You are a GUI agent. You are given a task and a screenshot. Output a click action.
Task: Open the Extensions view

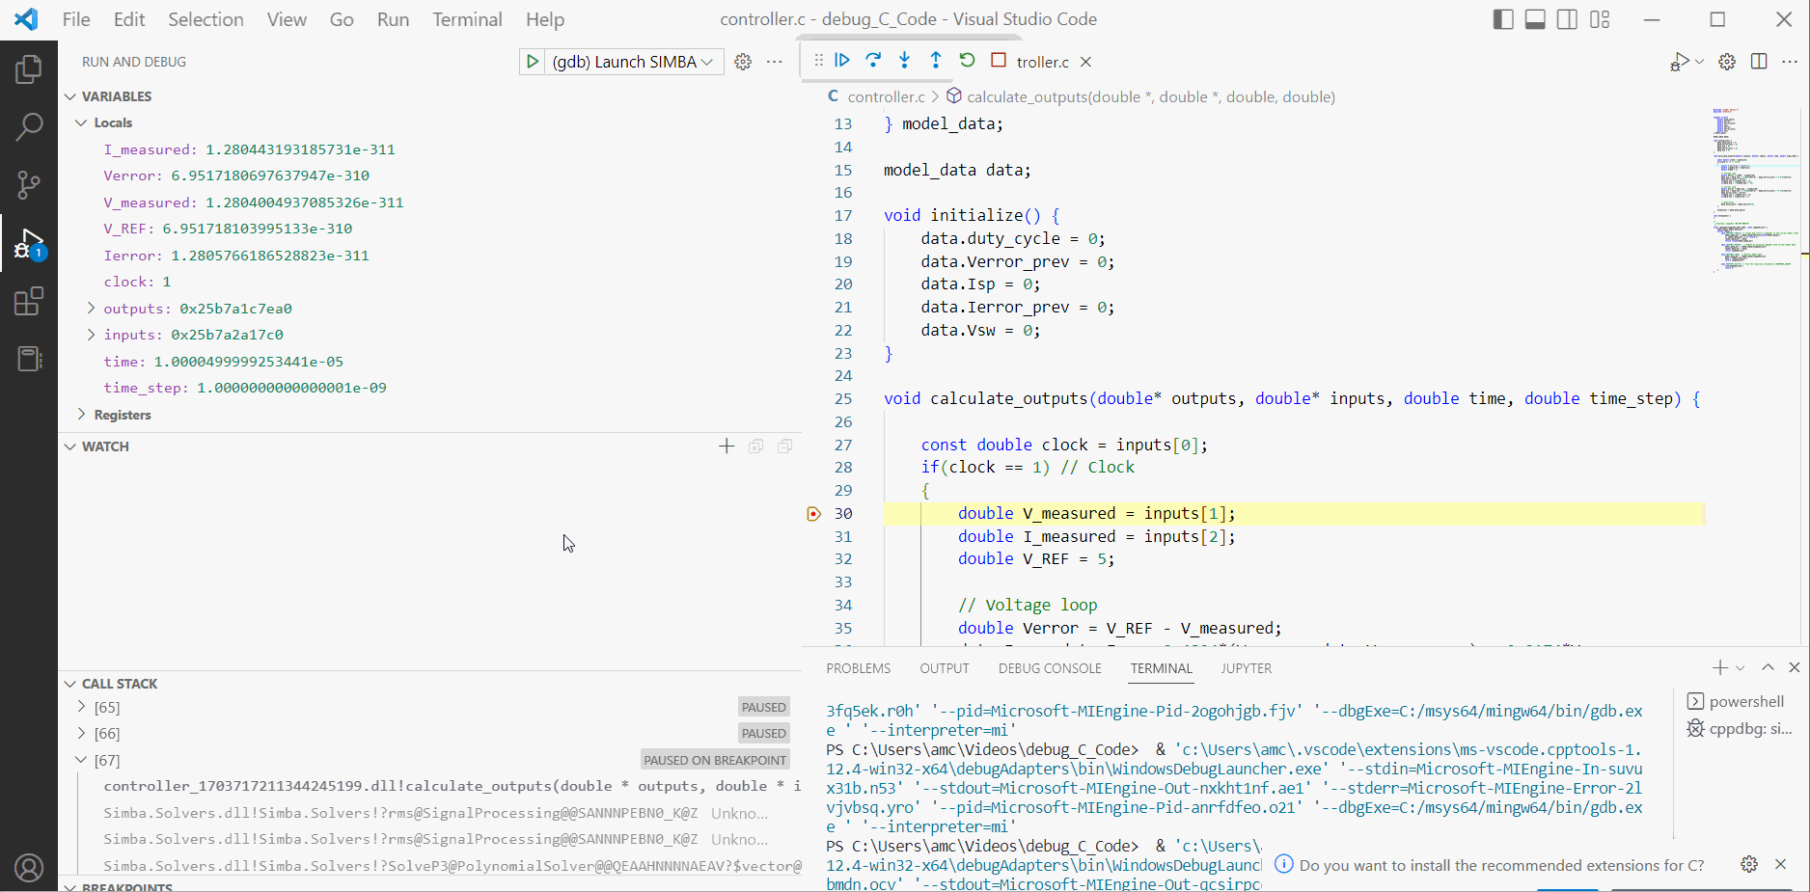pos(29,301)
